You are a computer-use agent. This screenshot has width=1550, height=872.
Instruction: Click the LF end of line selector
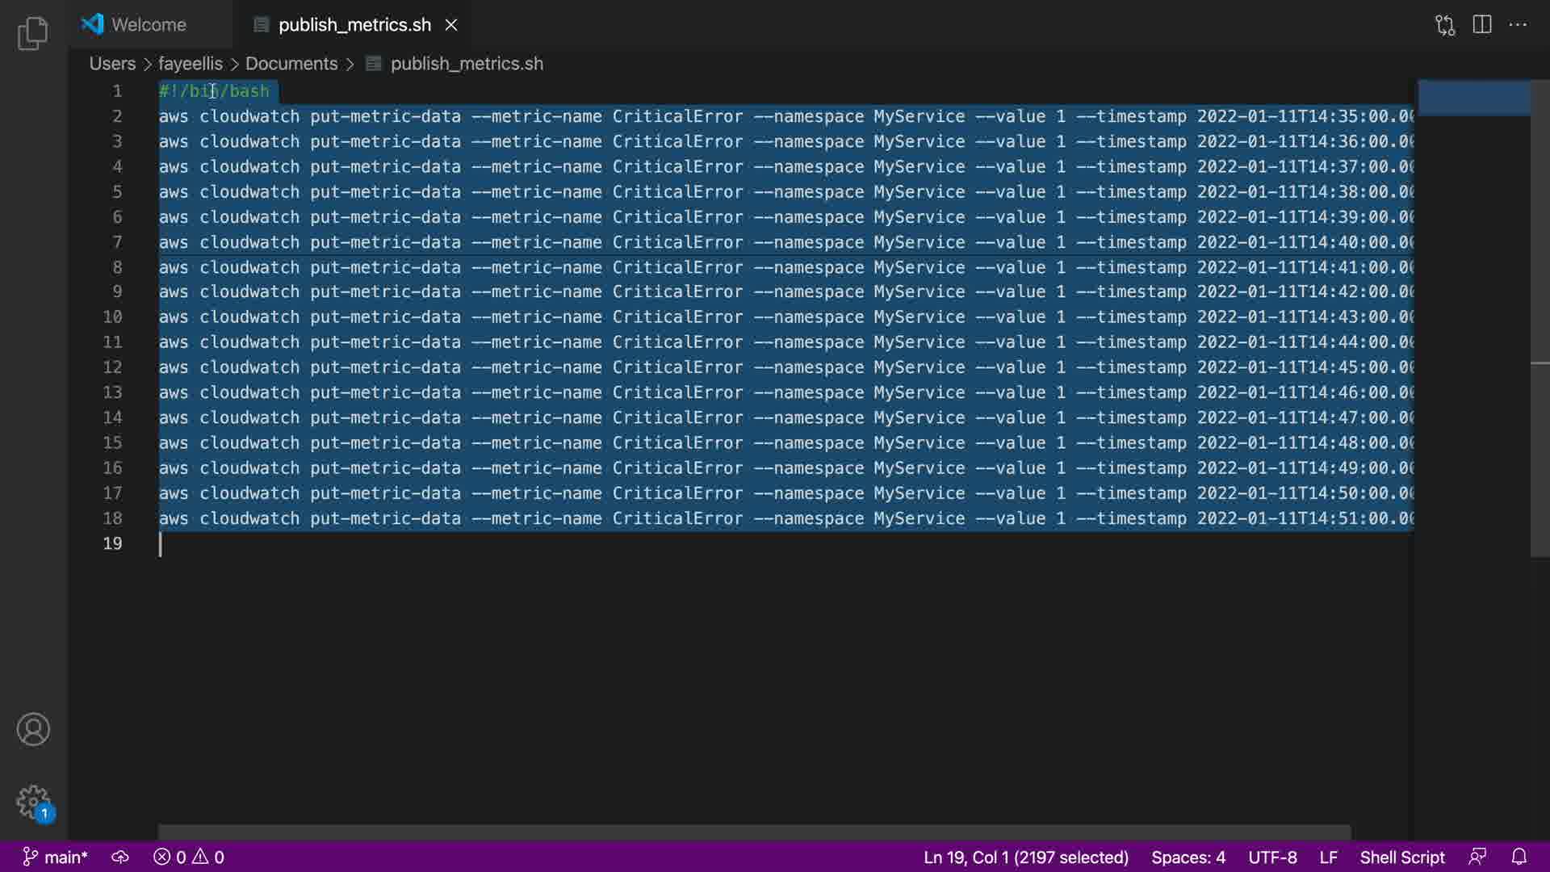pyautogui.click(x=1328, y=857)
